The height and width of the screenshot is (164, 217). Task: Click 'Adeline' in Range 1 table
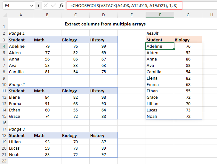[x=20, y=46]
